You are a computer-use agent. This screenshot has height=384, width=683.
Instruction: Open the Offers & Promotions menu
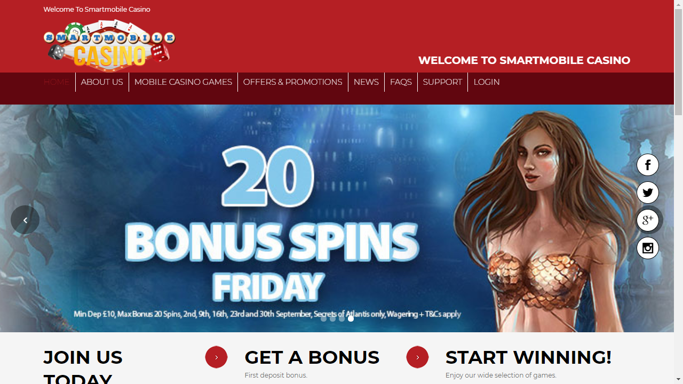pyautogui.click(x=292, y=82)
